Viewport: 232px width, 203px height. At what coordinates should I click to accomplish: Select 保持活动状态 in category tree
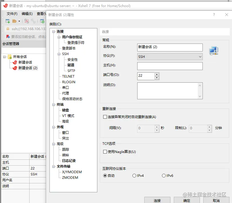click(x=72, y=99)
